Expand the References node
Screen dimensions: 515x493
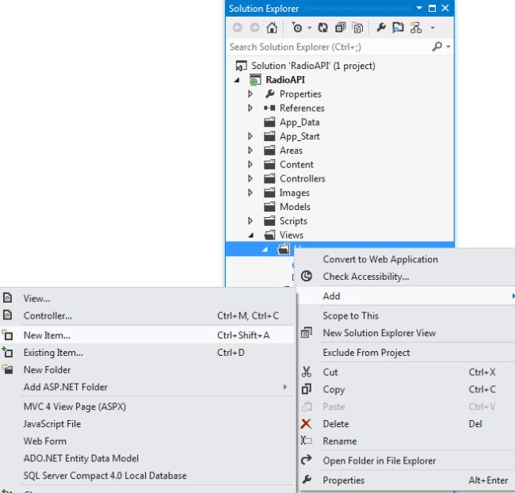point(250,108)
